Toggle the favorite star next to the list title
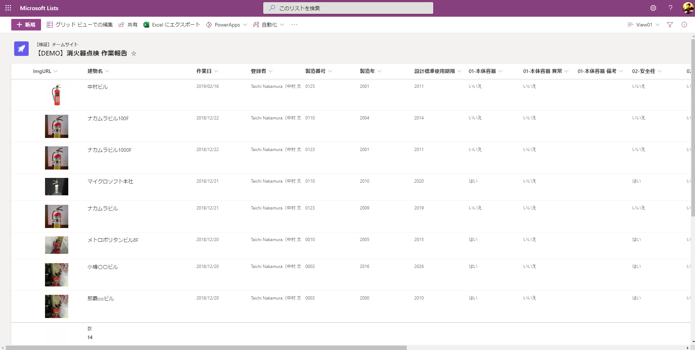The image size is (695, 350). pos(134,53)
